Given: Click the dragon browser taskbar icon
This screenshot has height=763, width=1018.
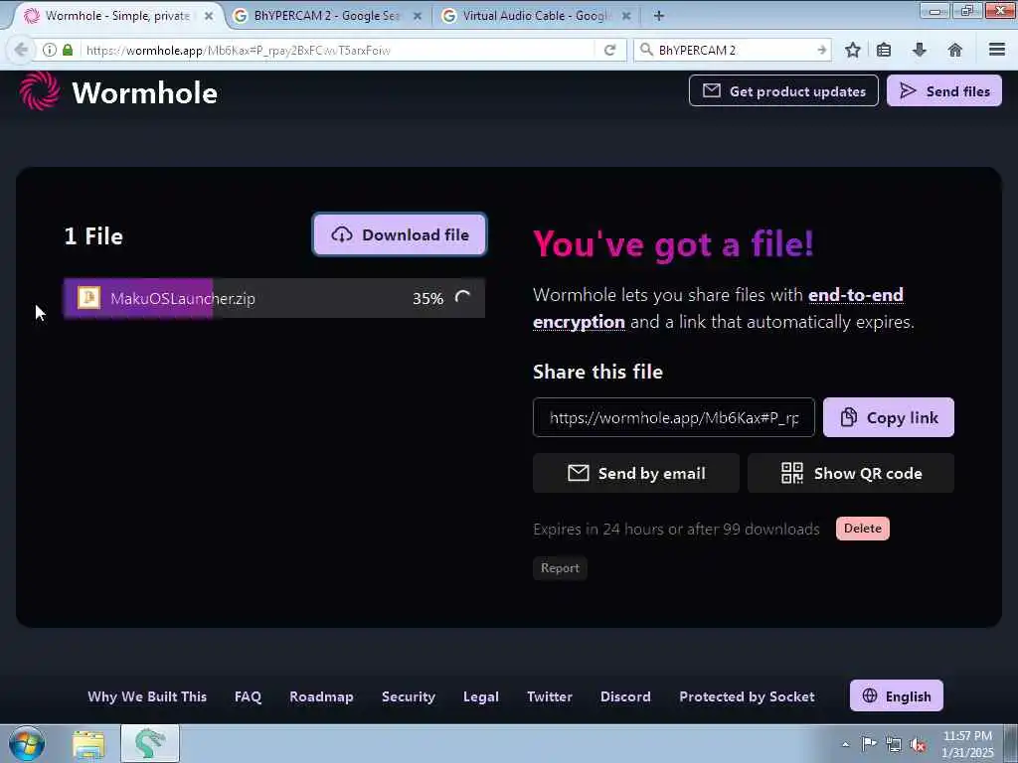Looking at the screenshot, I should tap(150, 743).
